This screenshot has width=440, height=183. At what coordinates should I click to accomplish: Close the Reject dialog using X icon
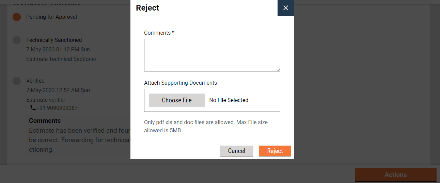tap(285, 8)
